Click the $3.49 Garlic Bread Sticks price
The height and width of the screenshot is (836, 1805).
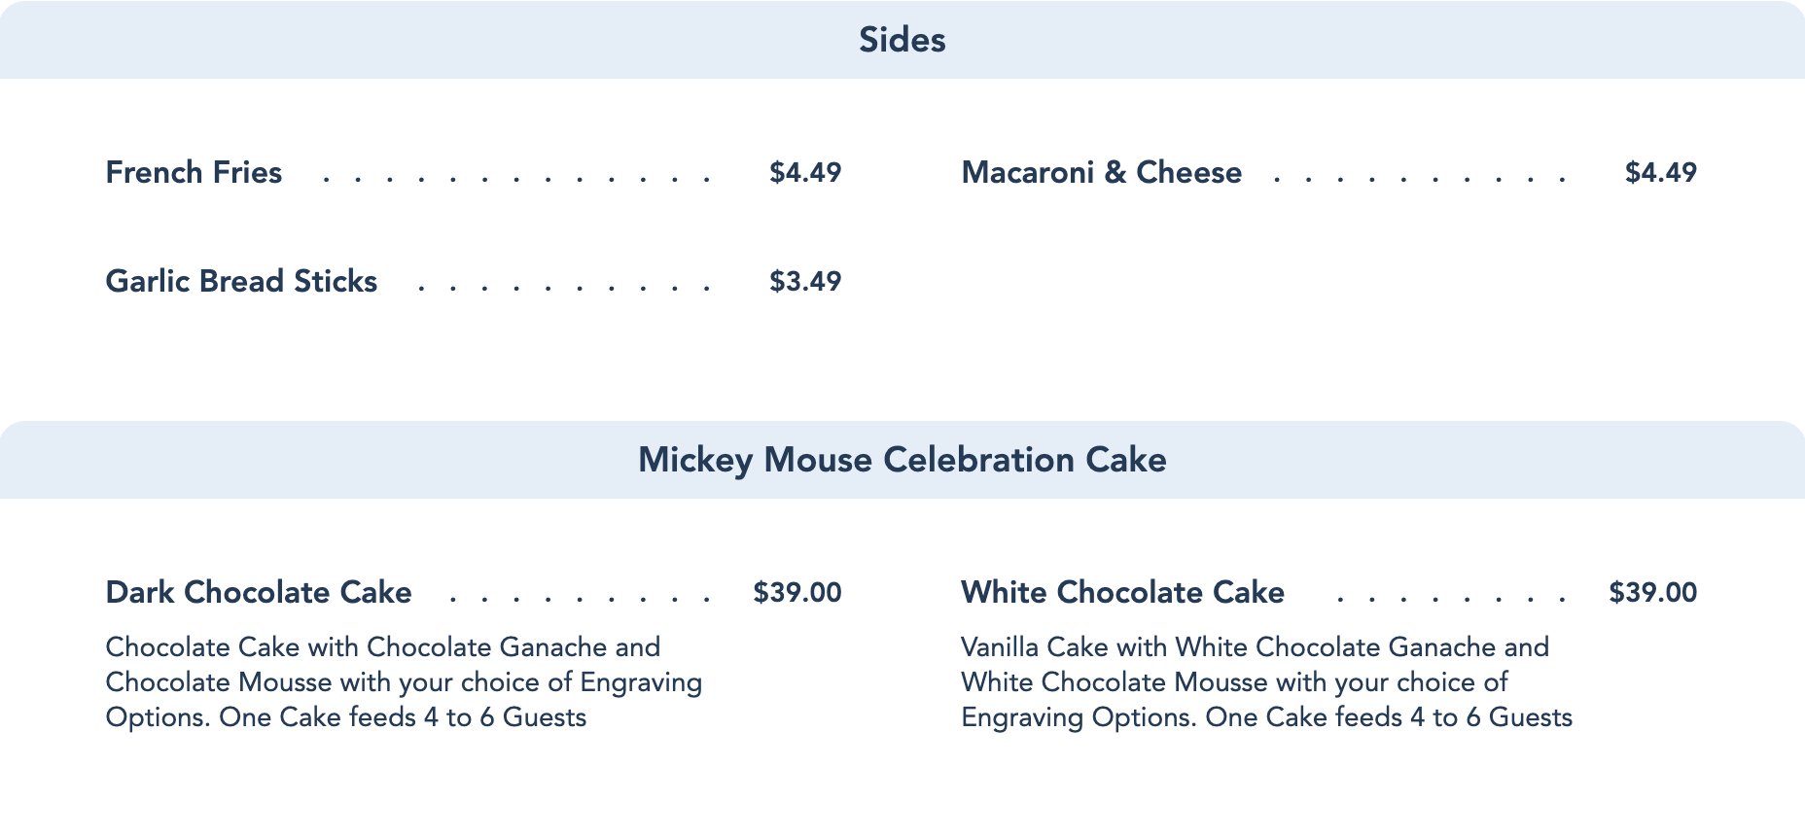(x=804, y=281)
